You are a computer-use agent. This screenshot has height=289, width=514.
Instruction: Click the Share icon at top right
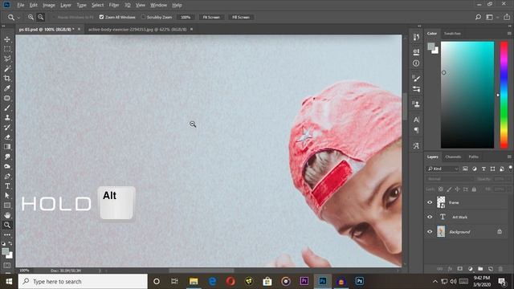point(507,17)
